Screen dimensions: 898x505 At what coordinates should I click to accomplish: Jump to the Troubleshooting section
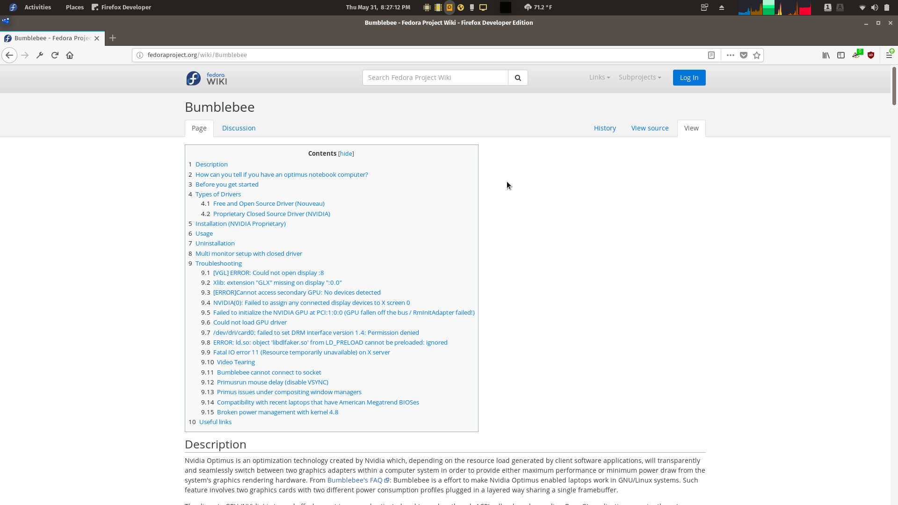218,264
